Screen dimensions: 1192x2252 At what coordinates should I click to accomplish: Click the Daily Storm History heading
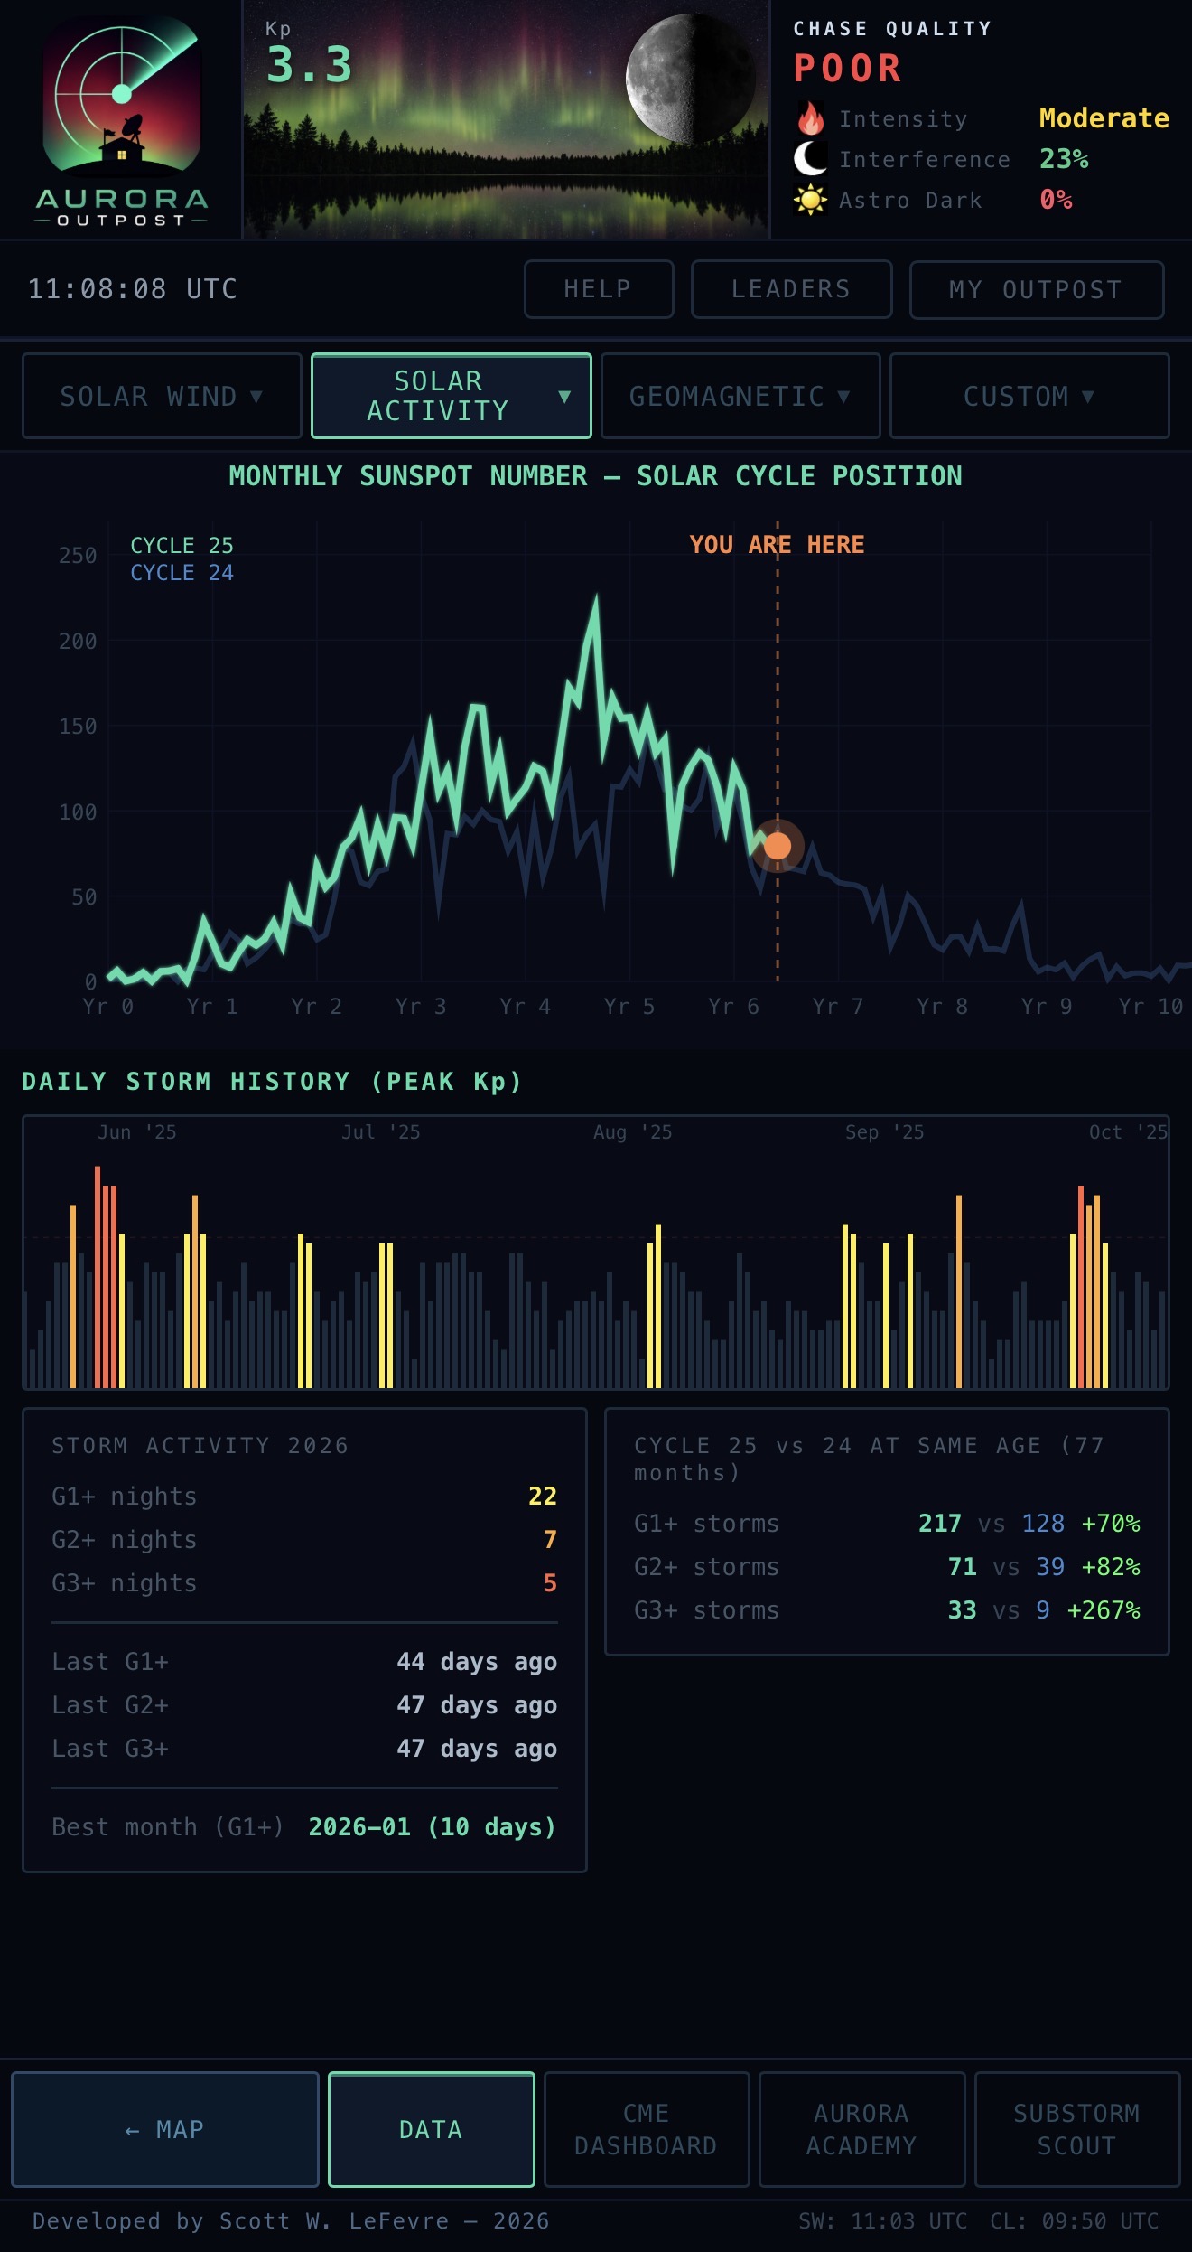(272, 1082)
